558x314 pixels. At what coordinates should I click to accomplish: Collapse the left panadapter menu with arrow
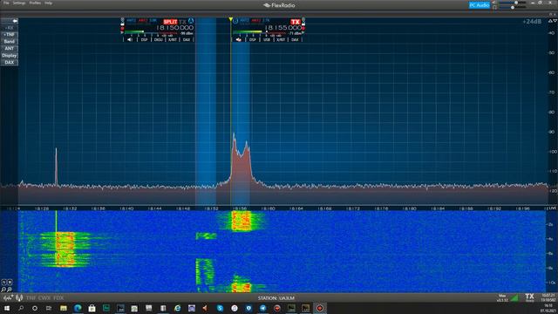(x=10, y=21)
